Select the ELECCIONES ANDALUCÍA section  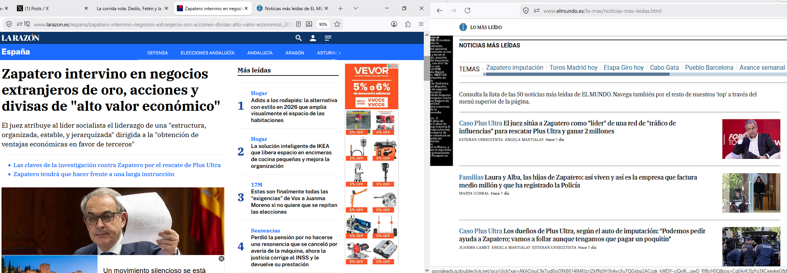(x=207, y=53)
